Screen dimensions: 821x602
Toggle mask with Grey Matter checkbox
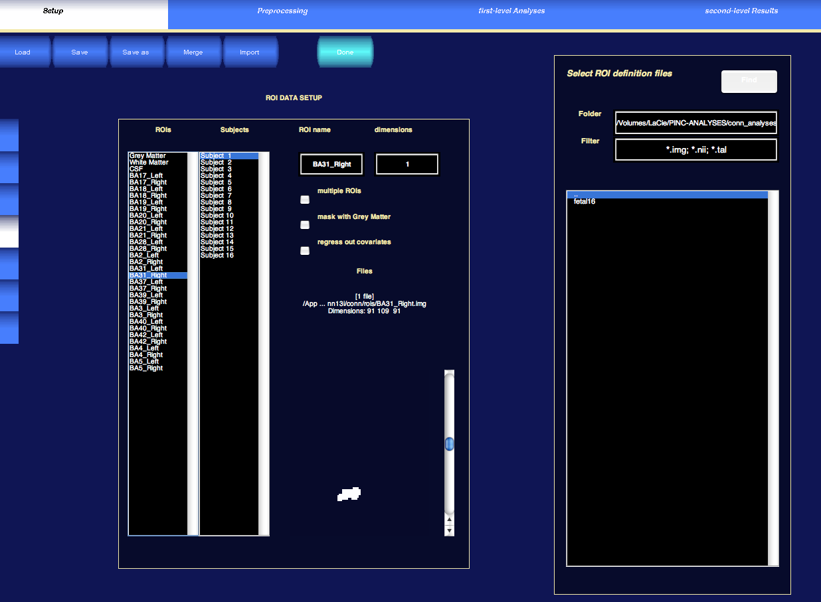[305, 225]
